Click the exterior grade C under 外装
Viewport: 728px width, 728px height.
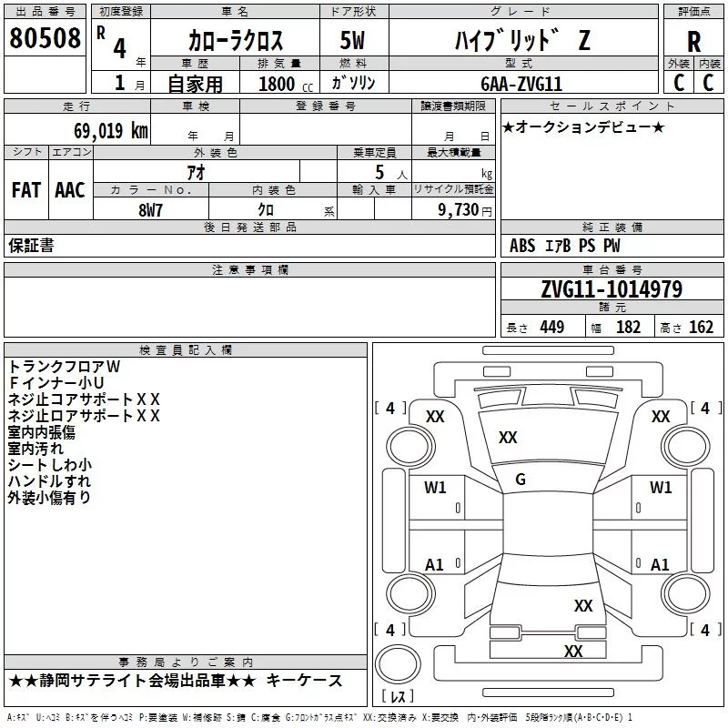click(679, 83)
